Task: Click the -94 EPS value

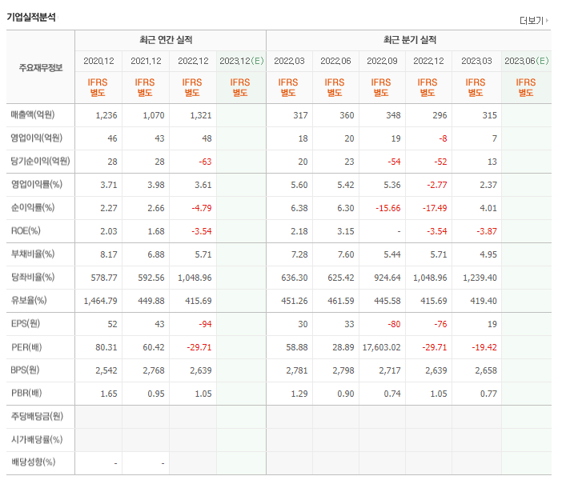Action: point(206,324)
